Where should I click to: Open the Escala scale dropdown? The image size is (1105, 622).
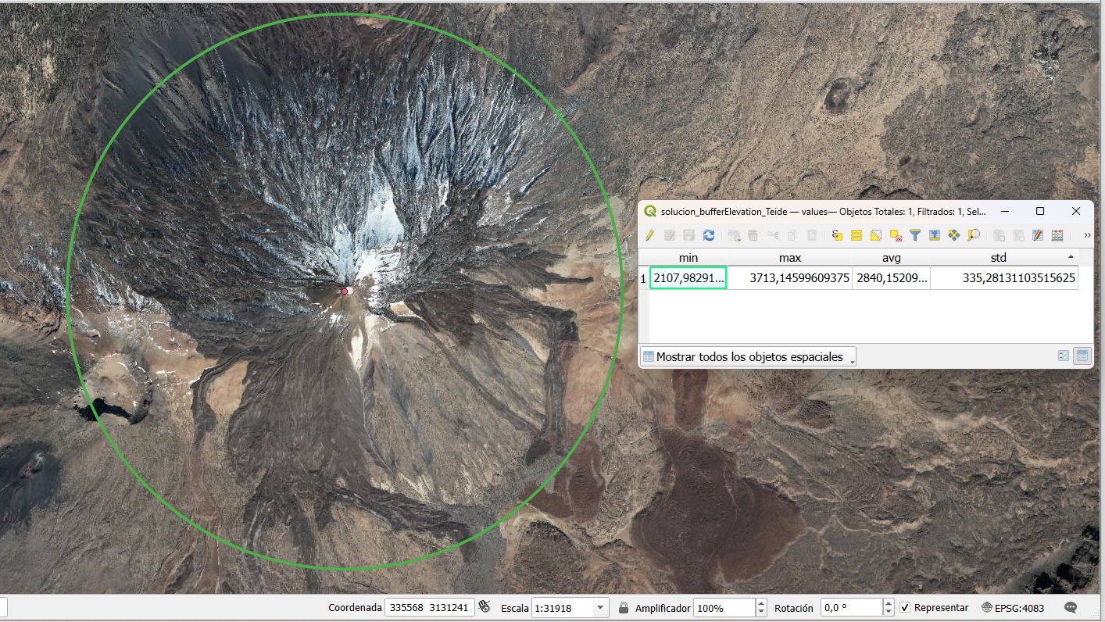(x=601, y=607)
